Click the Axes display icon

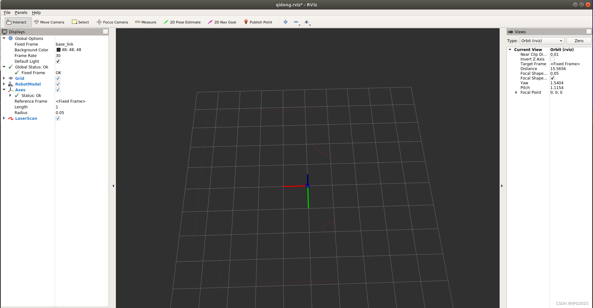(x=11, y=90)
